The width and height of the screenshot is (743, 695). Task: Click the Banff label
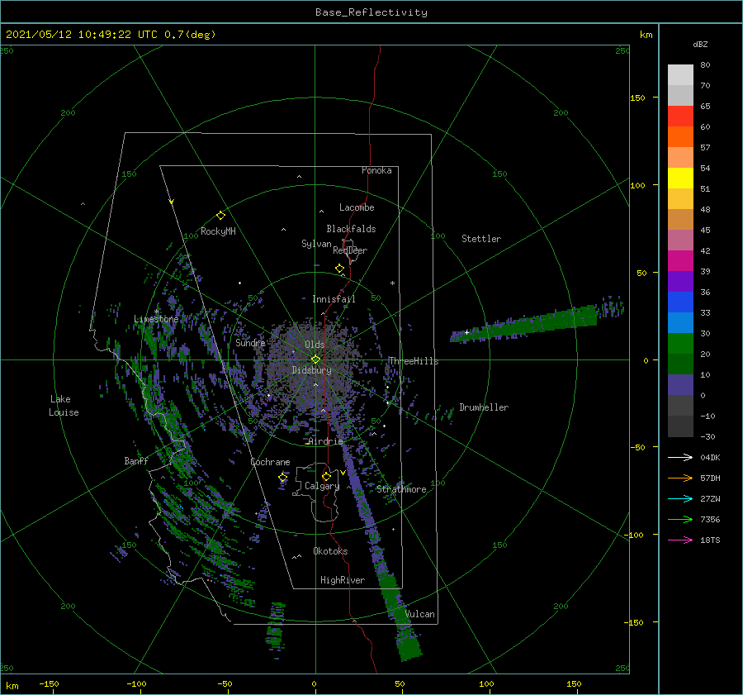[x=136, y=460]
